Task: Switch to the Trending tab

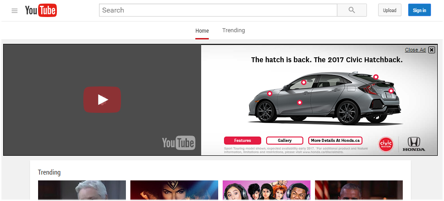Action: click(233, 30)
